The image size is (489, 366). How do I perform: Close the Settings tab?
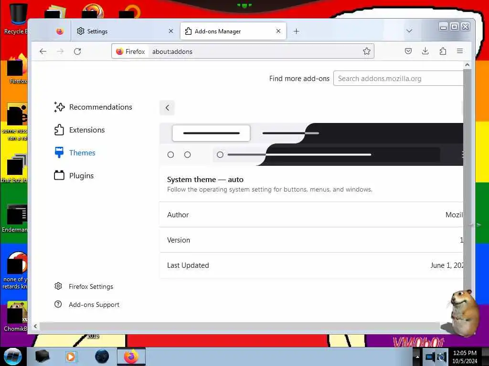[x=171, y=31]
